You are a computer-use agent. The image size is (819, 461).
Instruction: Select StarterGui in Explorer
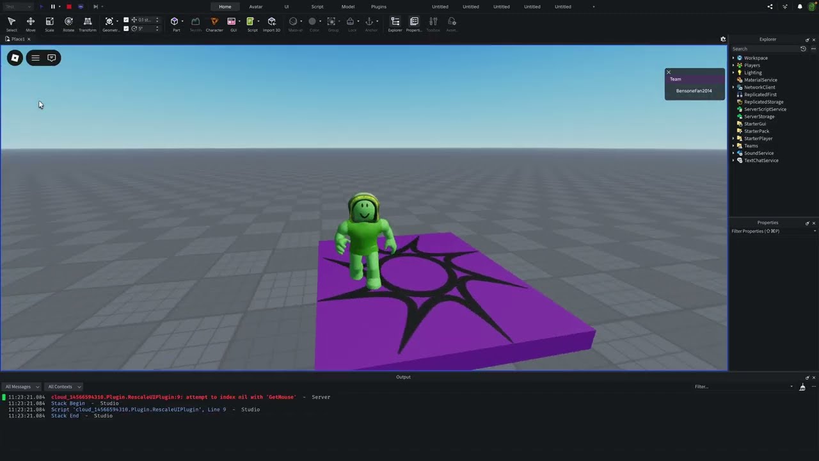click(x=755, y=124)
